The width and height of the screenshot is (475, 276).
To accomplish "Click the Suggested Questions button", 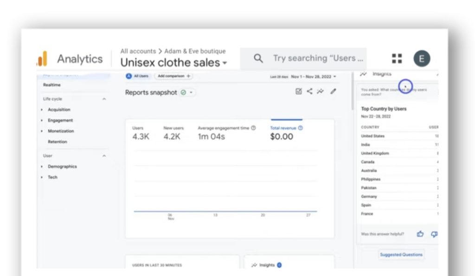I will point(401,255).
